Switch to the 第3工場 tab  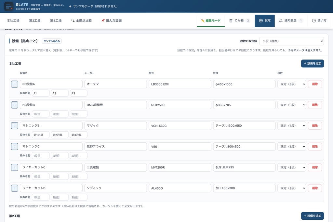tap(56, 20)
